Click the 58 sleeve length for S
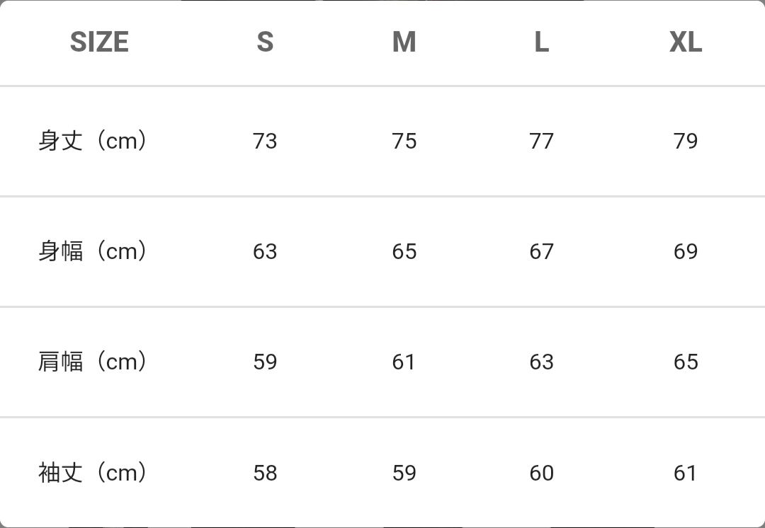This screenshot has height=528, width=765. [x=265, y=472]
